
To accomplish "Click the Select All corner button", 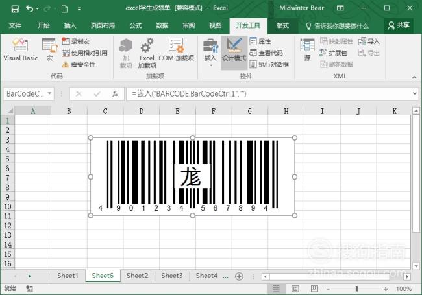I will (10, 111).
